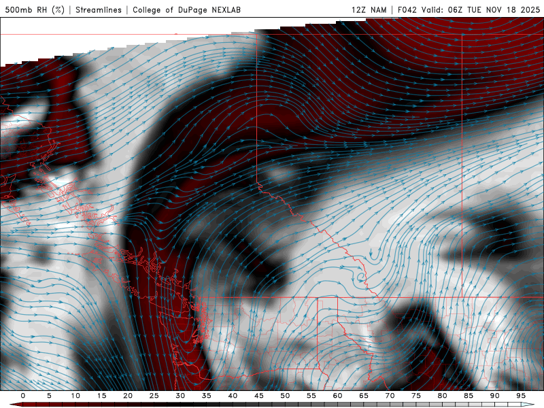Click the color scale label "85"
Image resolution: width=544 pixels, height=408 pixels.
click(x=469, y=396)
